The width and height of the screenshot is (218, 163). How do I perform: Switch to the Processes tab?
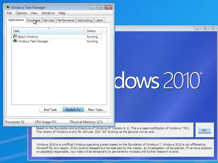tap(34, 20)
